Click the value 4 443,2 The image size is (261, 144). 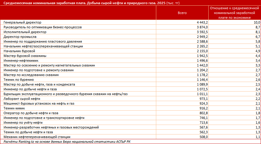tap(202, 22)
